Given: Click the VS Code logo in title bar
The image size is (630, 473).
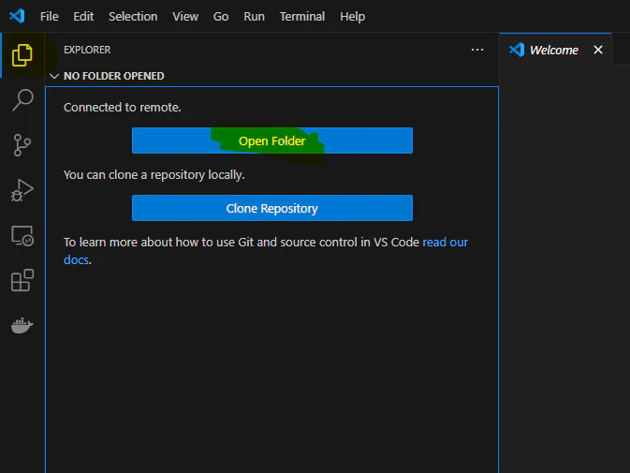Looking at the screenshot, I should click(17, 16).
